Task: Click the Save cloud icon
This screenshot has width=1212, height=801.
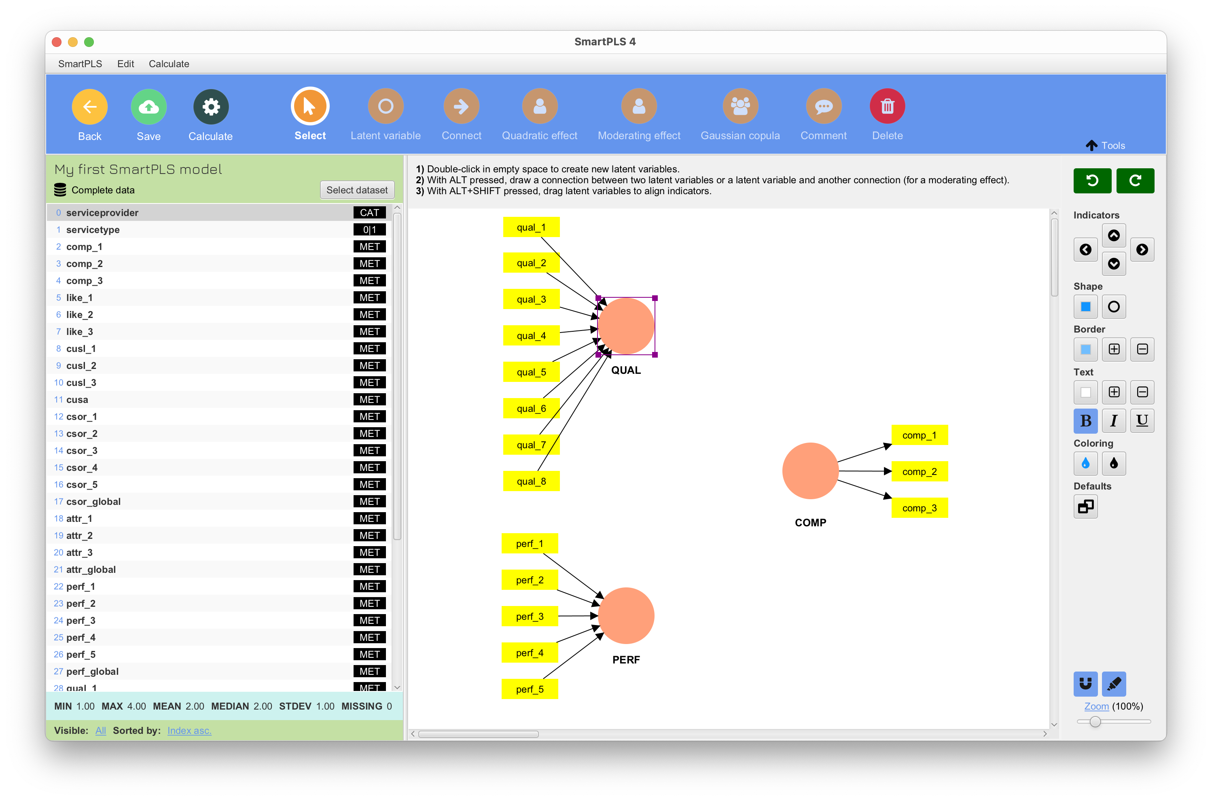Action: 148,107
